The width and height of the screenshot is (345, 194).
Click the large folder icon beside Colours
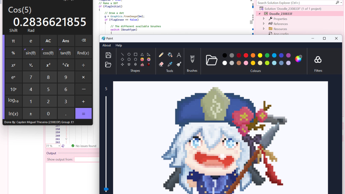coord(211,60)
